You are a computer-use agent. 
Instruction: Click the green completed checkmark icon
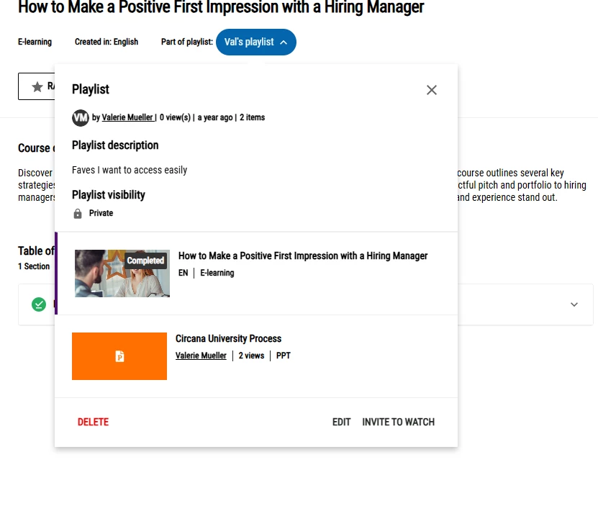click(39, 304)
